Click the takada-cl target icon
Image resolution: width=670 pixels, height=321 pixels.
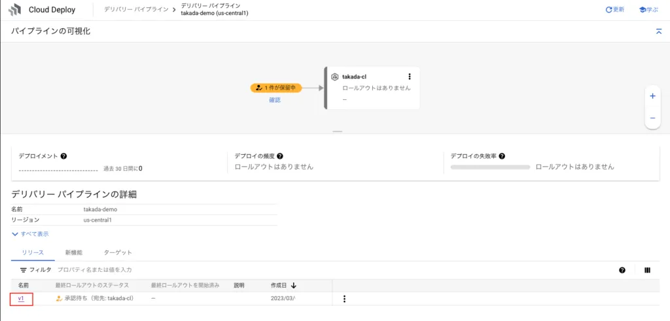click(336, 77)
